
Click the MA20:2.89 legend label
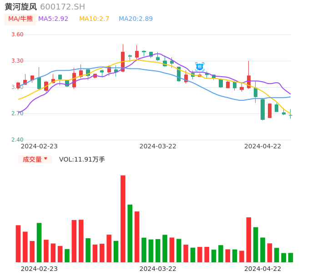coord(136,19)
